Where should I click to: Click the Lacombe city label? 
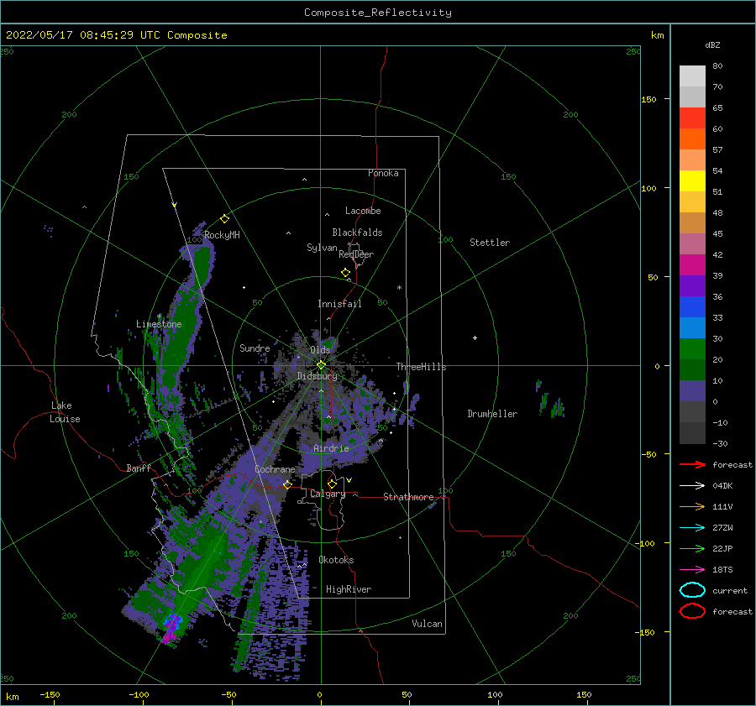pos(363,211)
